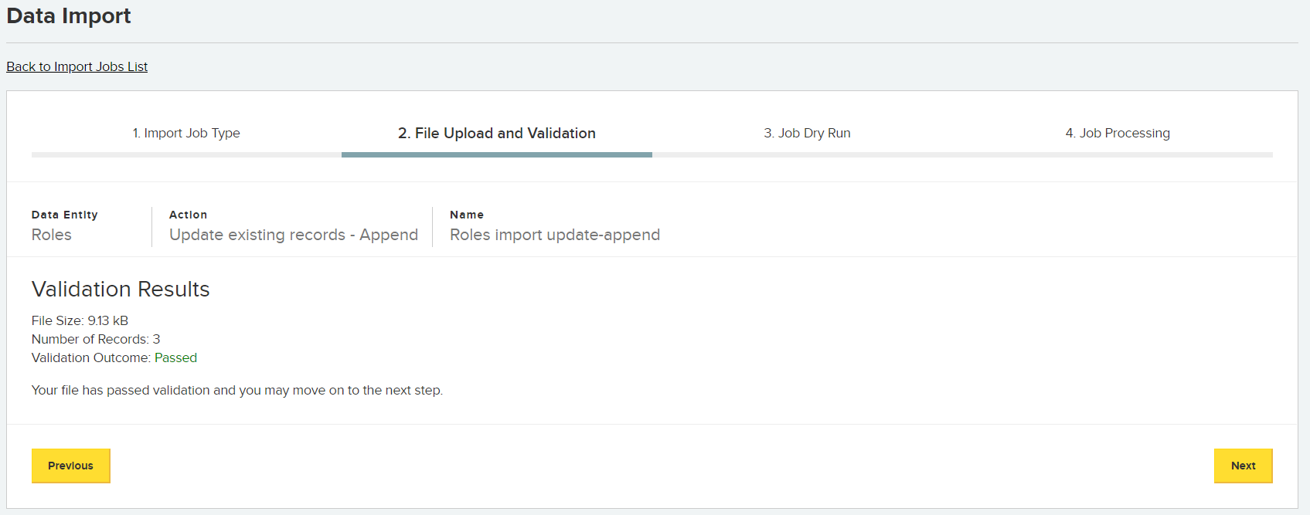Click the Previous button
This screenshot has width=1310, height=515.
point(71,466)
